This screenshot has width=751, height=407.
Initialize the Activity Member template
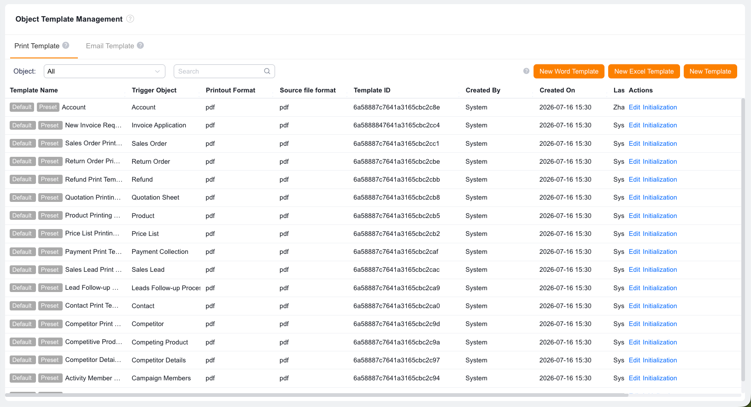click(x=660, y=378)
